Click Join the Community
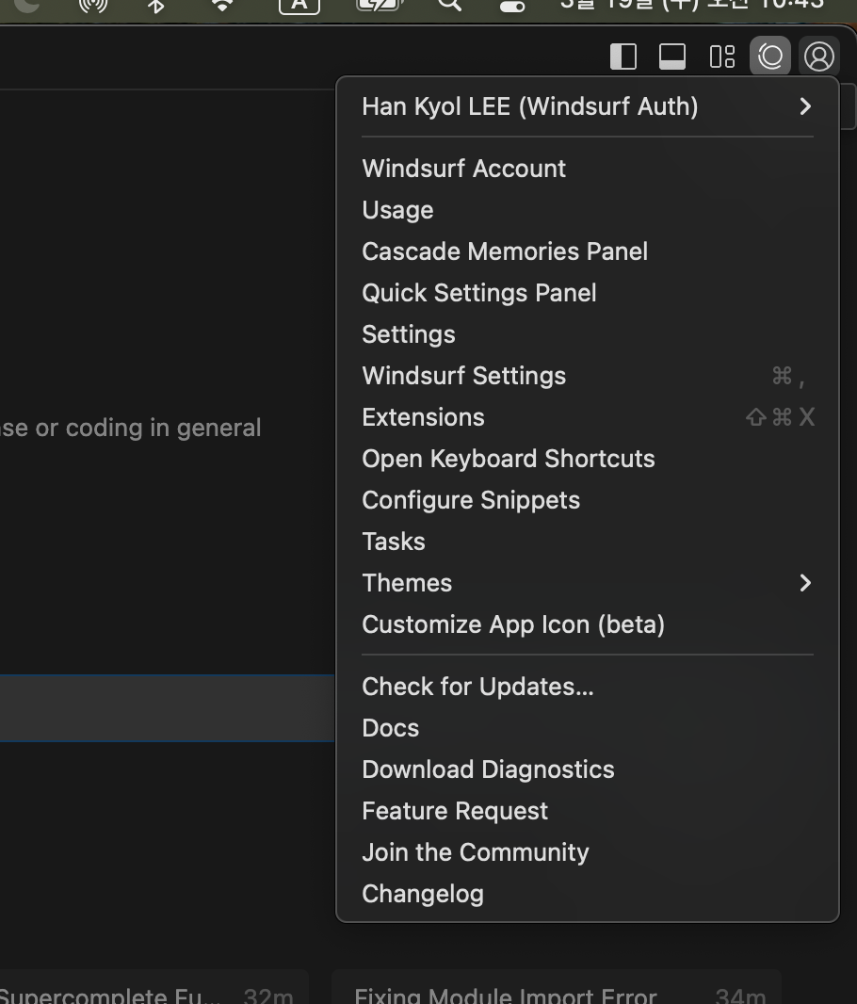This screenshot has height=1004, width=857. [476, 852]
